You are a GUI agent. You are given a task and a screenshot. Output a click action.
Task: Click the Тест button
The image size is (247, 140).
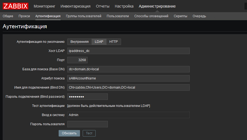(x=89, y=133)
